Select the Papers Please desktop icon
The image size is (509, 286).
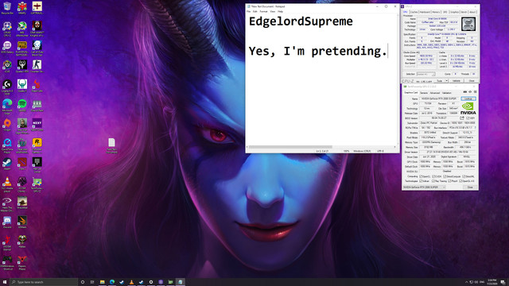tap(22, 262)
